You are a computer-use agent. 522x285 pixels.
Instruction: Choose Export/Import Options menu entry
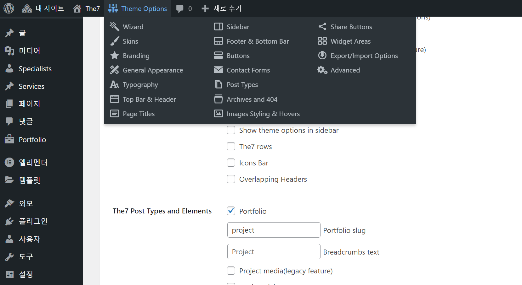point(364,56)
